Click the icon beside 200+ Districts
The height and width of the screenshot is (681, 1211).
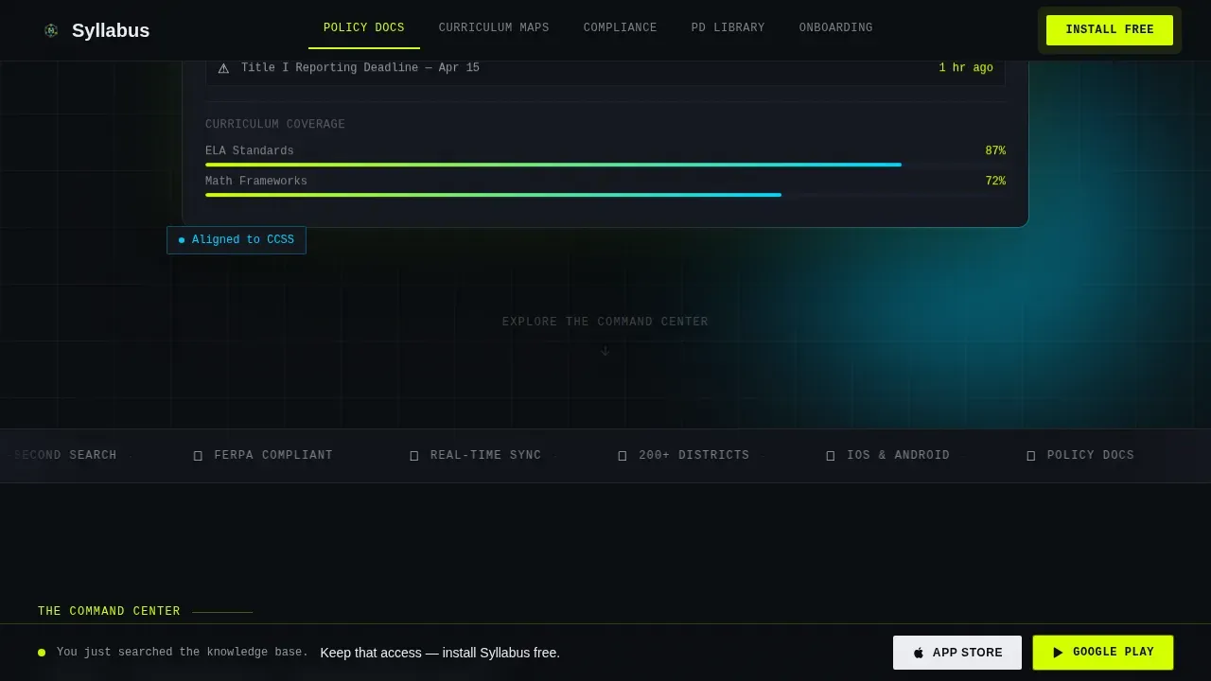click(x=622, y=456)
